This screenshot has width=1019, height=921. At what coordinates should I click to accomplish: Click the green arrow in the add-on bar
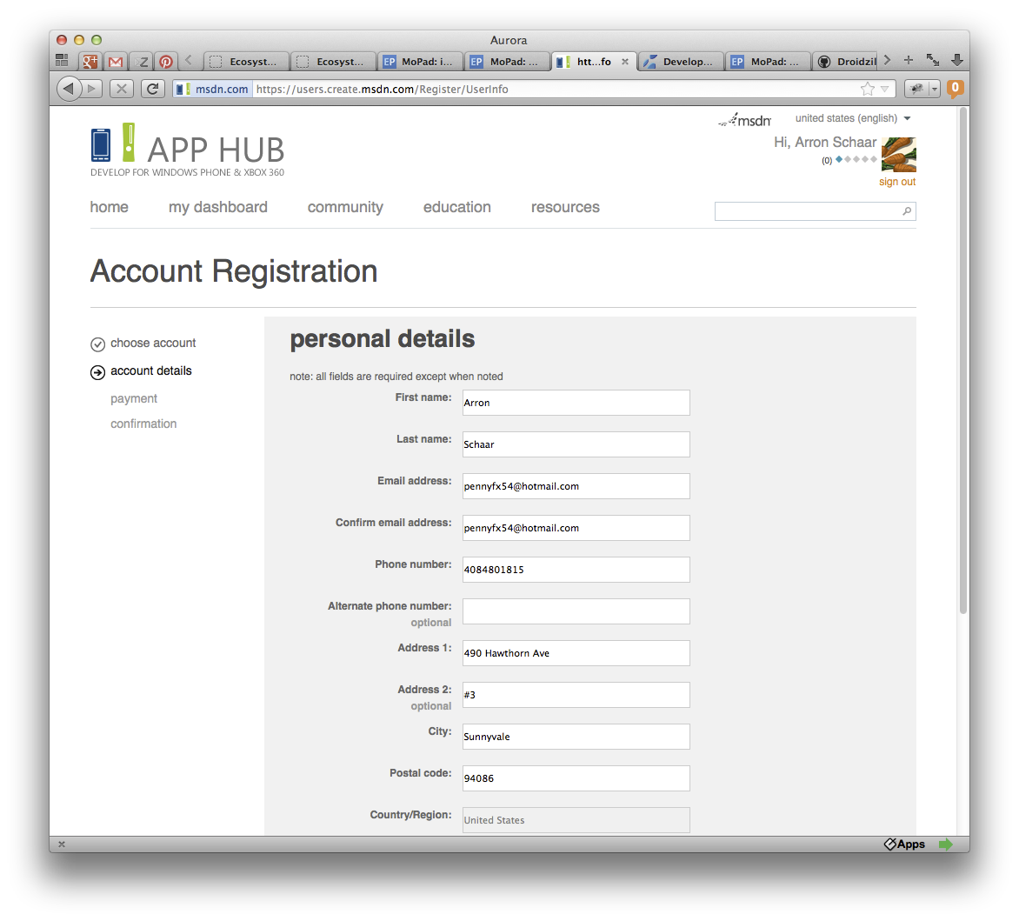[x=946, y=844]
